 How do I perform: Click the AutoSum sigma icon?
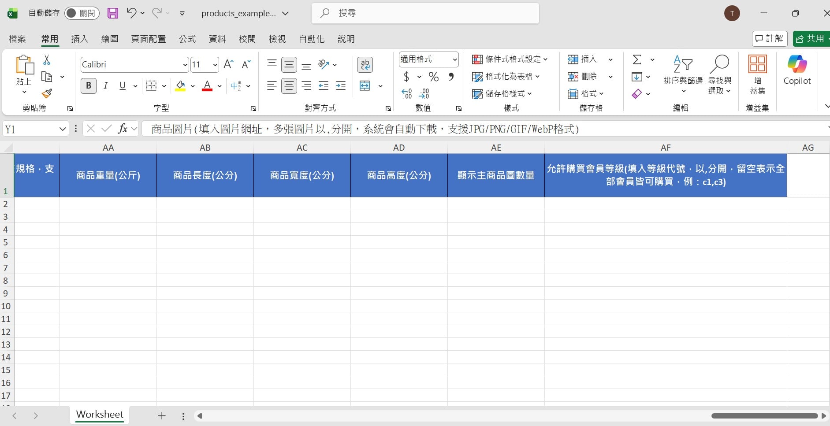click(x=637, y=59)
